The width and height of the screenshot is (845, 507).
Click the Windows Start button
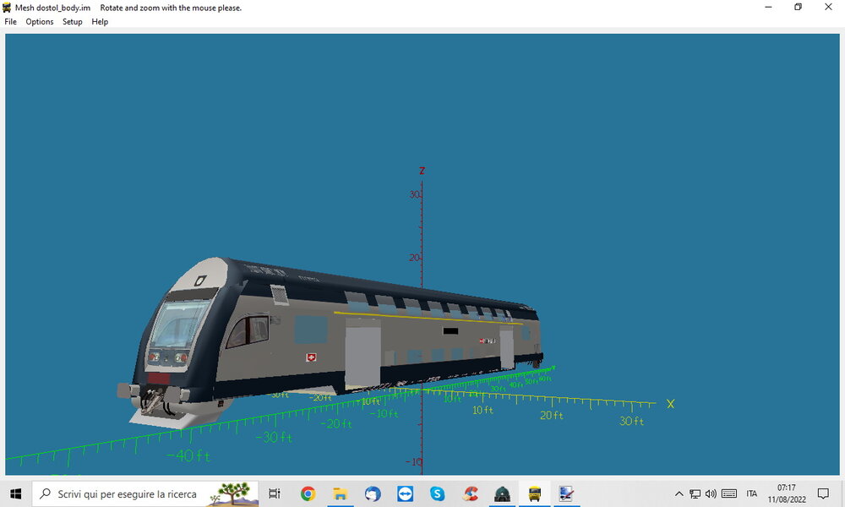[15, 493]
